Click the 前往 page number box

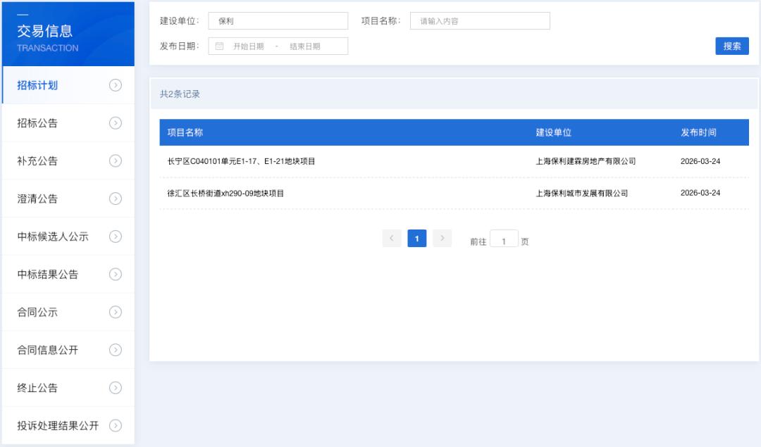[504, 241]
